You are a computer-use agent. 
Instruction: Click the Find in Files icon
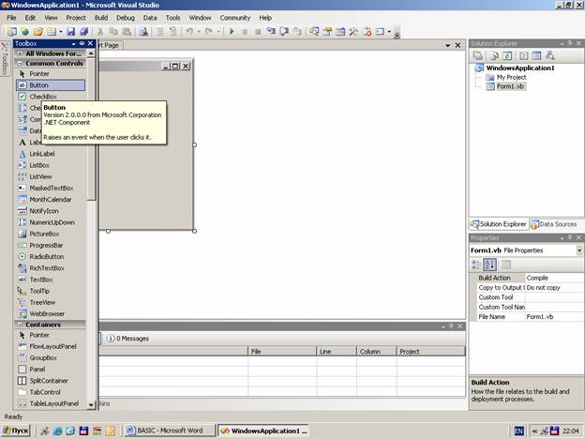[x=143, y=32]
